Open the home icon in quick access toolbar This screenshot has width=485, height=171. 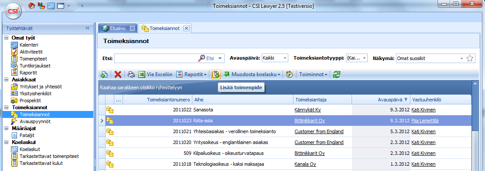31,6
